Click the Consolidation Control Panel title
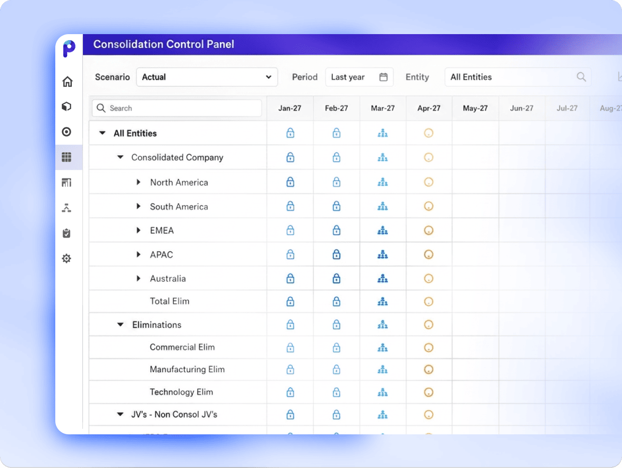This screenshot has height=468, width=622. click(x=164, y=44)
